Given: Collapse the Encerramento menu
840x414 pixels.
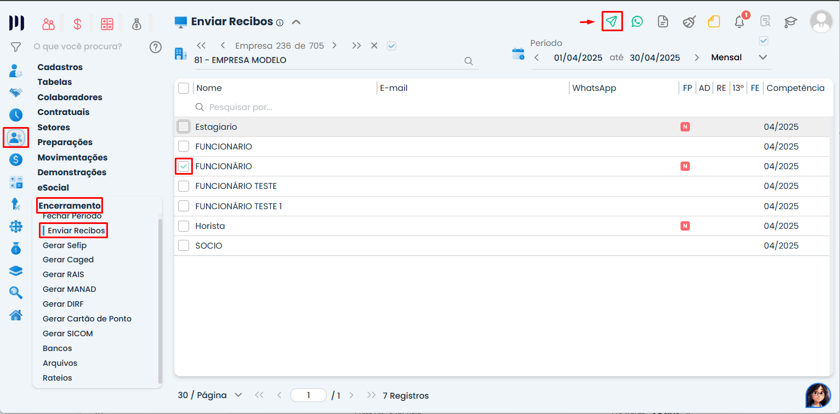Looking at the screenshot, I should [70, 206].
